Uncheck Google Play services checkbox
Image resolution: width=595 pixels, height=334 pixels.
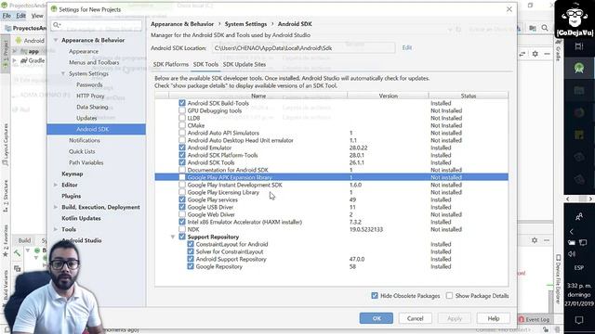click(182, 199)
